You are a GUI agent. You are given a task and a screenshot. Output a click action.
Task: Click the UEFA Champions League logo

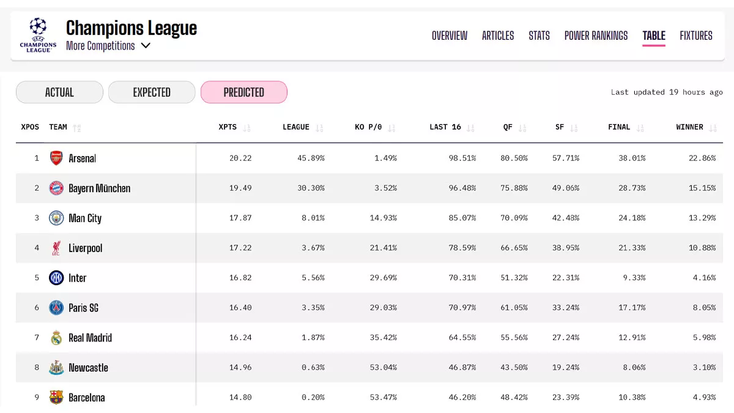[x=38, y=35]
